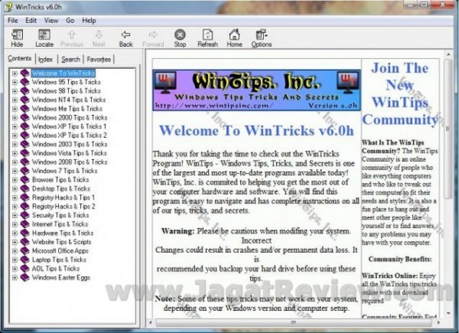
Task: Select Windows 95 Tips & Tricks entry
Action: tap(66, 82)
